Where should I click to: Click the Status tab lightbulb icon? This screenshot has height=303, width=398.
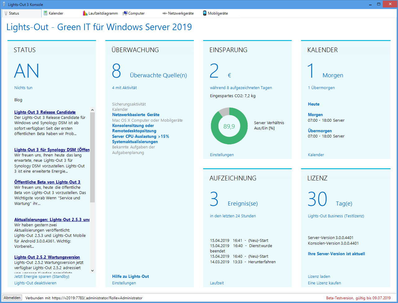(6, 13)
